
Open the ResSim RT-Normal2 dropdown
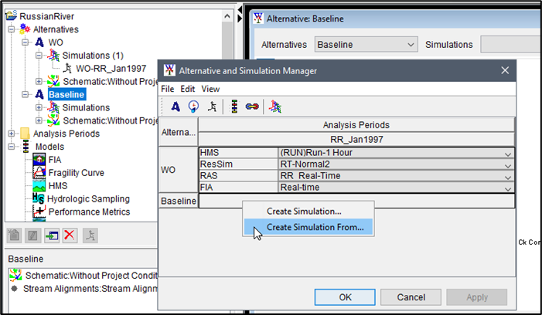pos(507,166)
